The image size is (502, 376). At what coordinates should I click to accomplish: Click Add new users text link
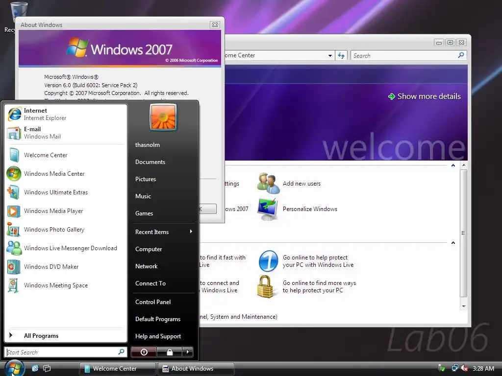301,184
